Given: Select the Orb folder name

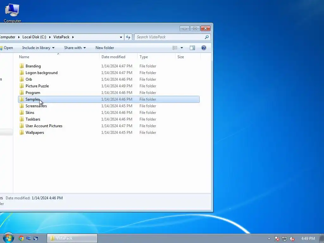Looking at the screenshot, I should coord(29,79).
